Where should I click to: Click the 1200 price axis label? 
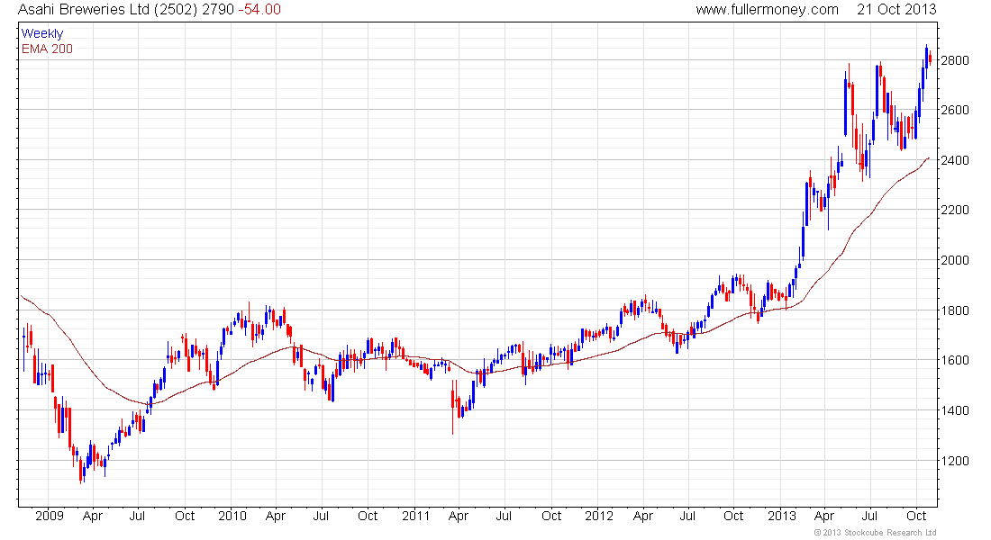point(954,461)
